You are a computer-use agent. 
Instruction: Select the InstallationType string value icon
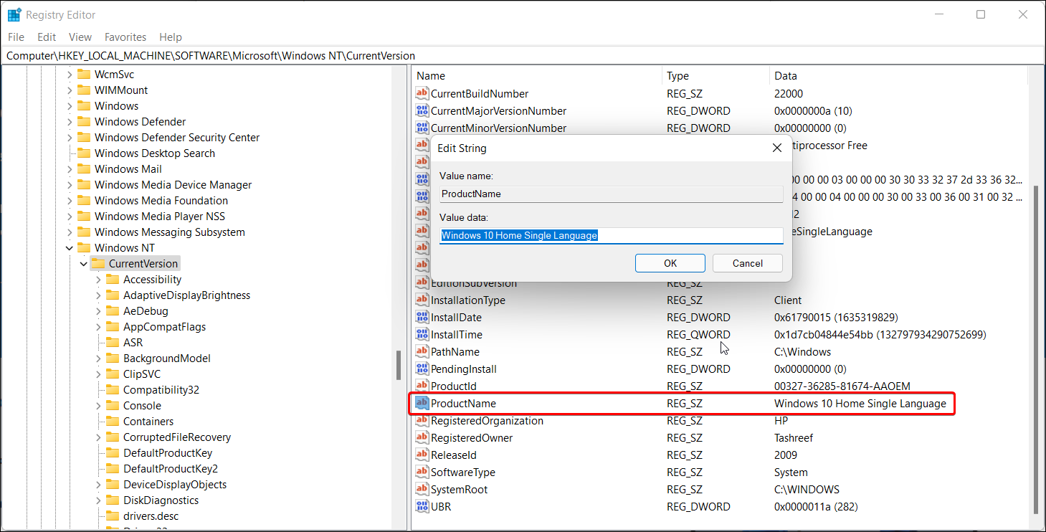point(422,300)
